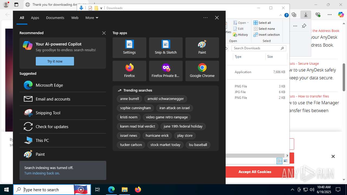Open notification center on taskbar
This screenshot has width=347, height=195.
click(338, 190)
